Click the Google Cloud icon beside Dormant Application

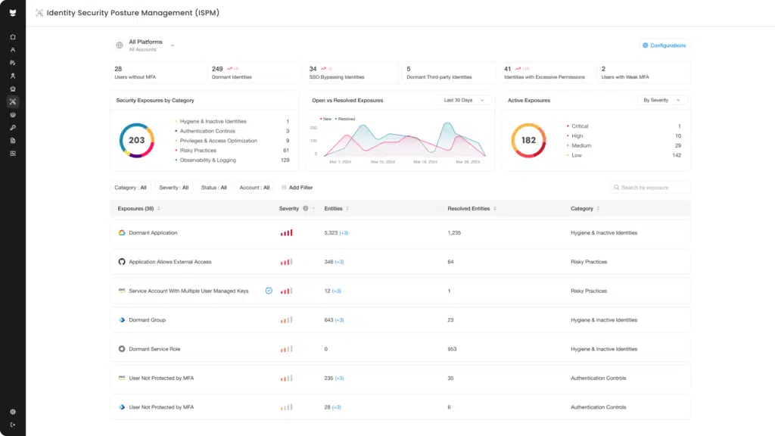click(122, 233)
